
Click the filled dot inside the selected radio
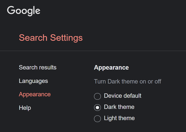pyautogui.click(x=98, y=107)
